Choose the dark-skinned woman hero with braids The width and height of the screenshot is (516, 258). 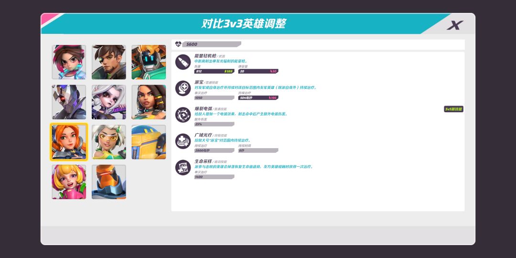pos(149,102)
